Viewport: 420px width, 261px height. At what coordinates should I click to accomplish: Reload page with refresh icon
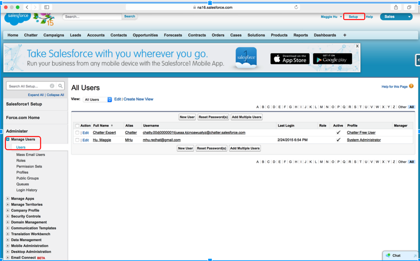tap(296, 7)
